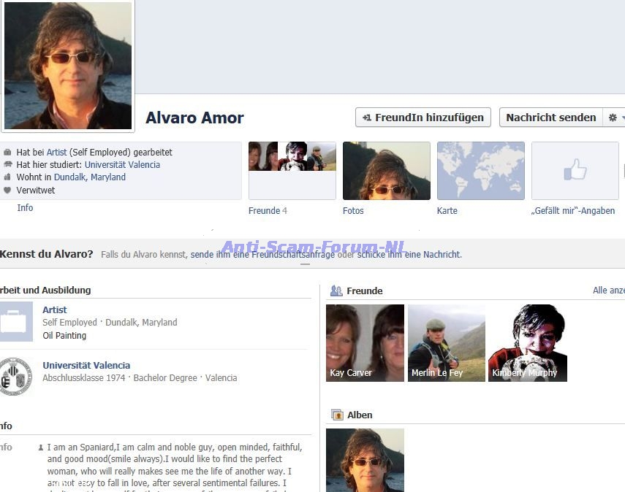Click the Nachricht senden button
Screen dimensions: 625x492
point(550,118)
